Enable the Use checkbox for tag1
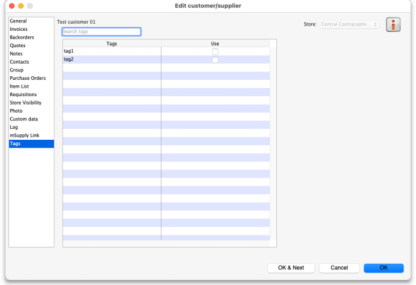 [x=215, y=51]
